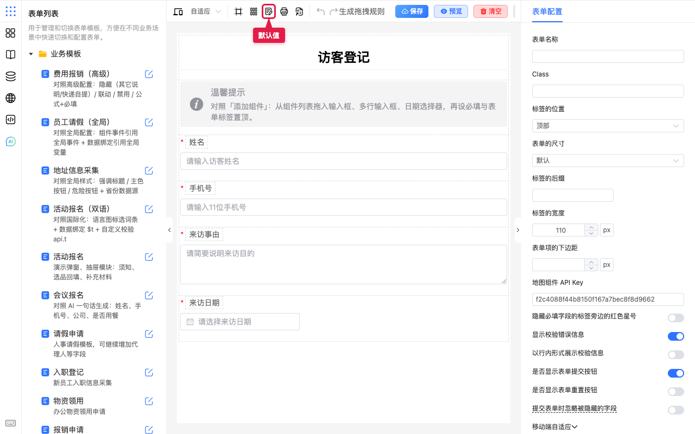
Task: Expand the 移动端自适应 section
Action: (x=554, y=427)
